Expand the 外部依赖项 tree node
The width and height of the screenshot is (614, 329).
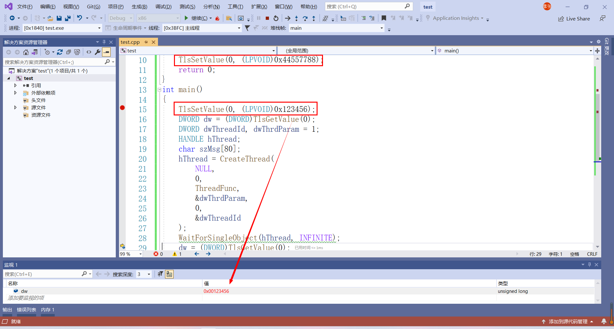[x=15, y=93]
